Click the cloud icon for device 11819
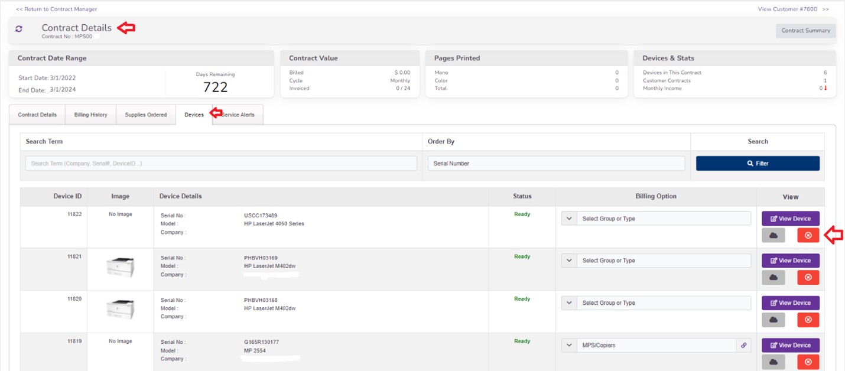Viewport: 845px width, 371px height. point(773,362)
